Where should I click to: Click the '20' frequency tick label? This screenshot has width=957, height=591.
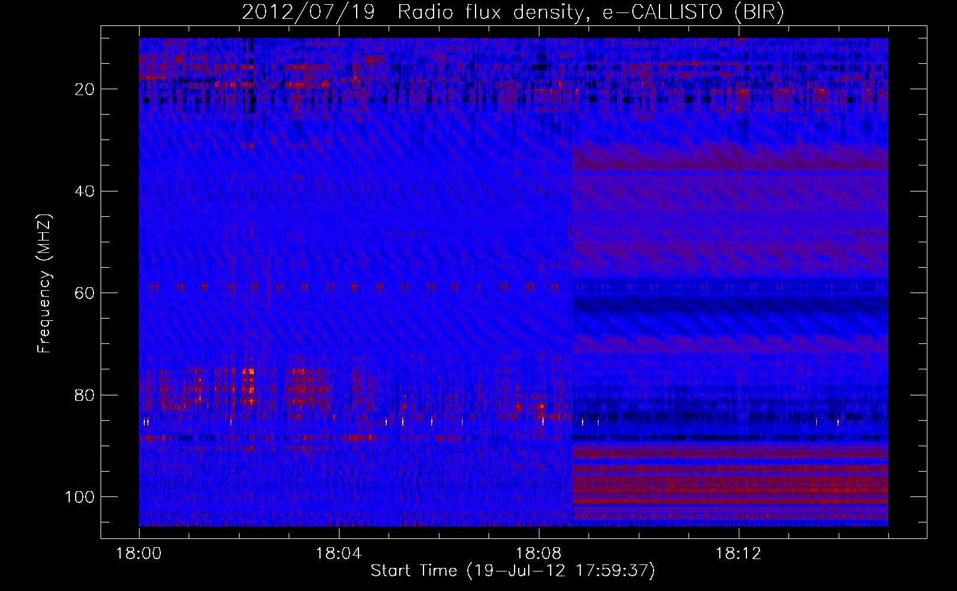83,89
